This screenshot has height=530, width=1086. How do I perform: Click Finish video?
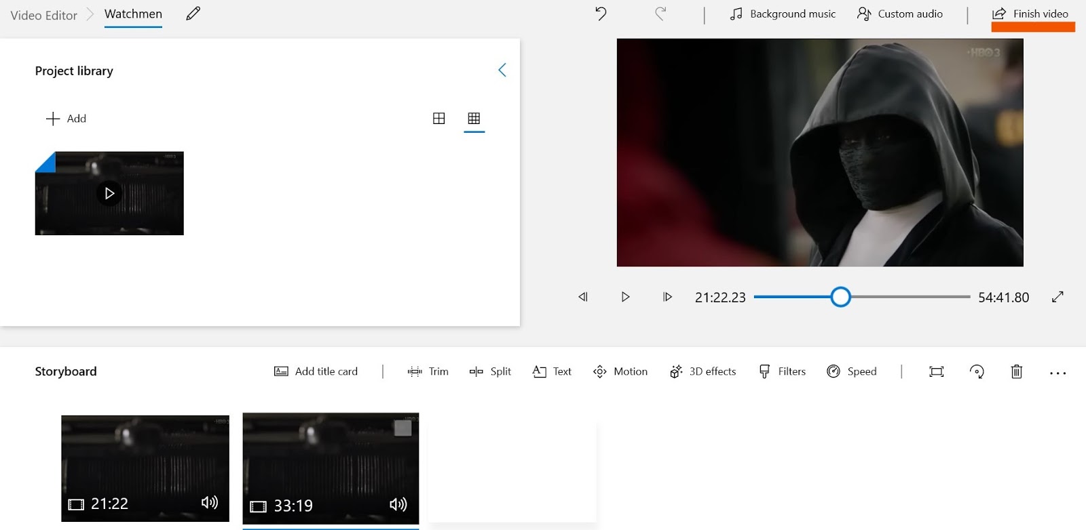tap(1030, 14)
